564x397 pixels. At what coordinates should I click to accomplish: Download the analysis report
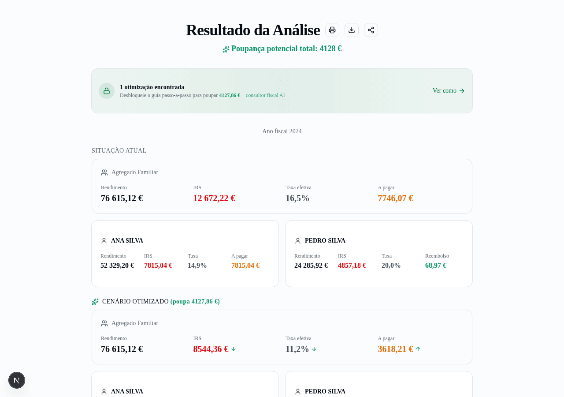click(x=351, y=30)
